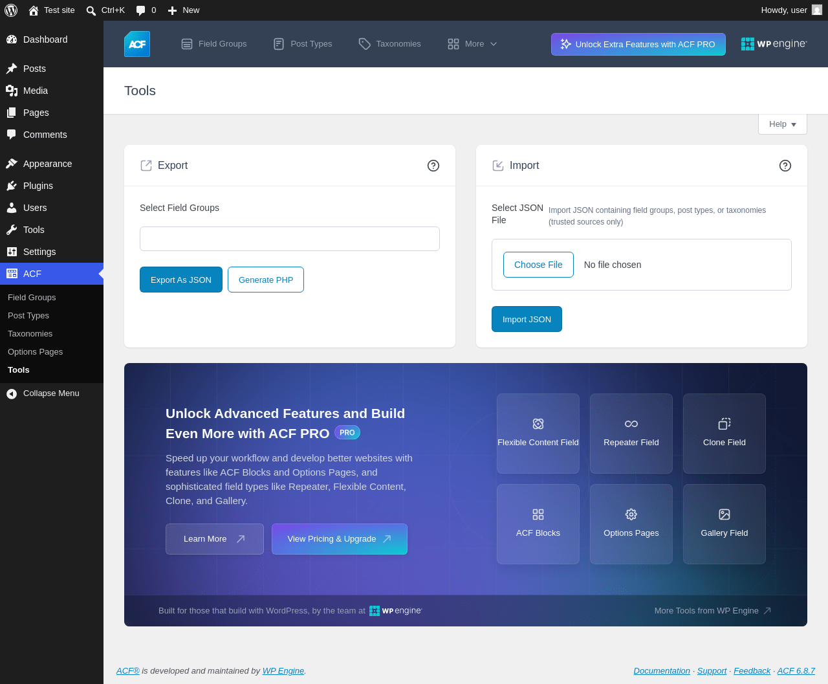Open the New content menu
The width and height of the screenshot is (828, 684).
coord(184,10)
